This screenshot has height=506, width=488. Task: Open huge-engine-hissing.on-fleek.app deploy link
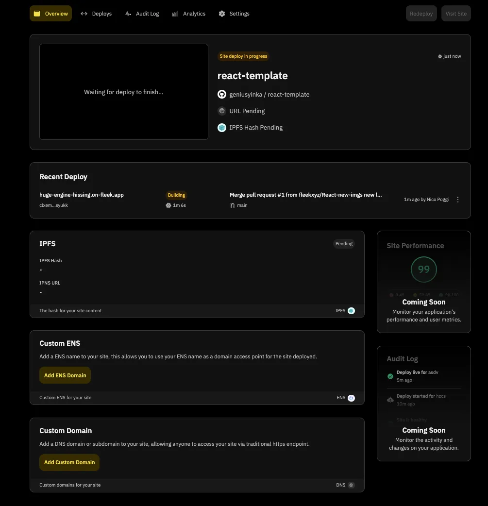(82, 195)
